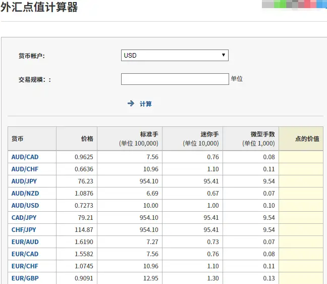Select the EUR/GBP price 0.9091
Image resolution: width=327 pixels, height=284 pixels.
click(x=84, y=278)
